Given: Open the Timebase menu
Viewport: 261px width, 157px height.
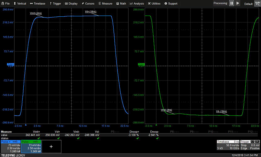Looking at the screenshot, I should tap(37, 4).
